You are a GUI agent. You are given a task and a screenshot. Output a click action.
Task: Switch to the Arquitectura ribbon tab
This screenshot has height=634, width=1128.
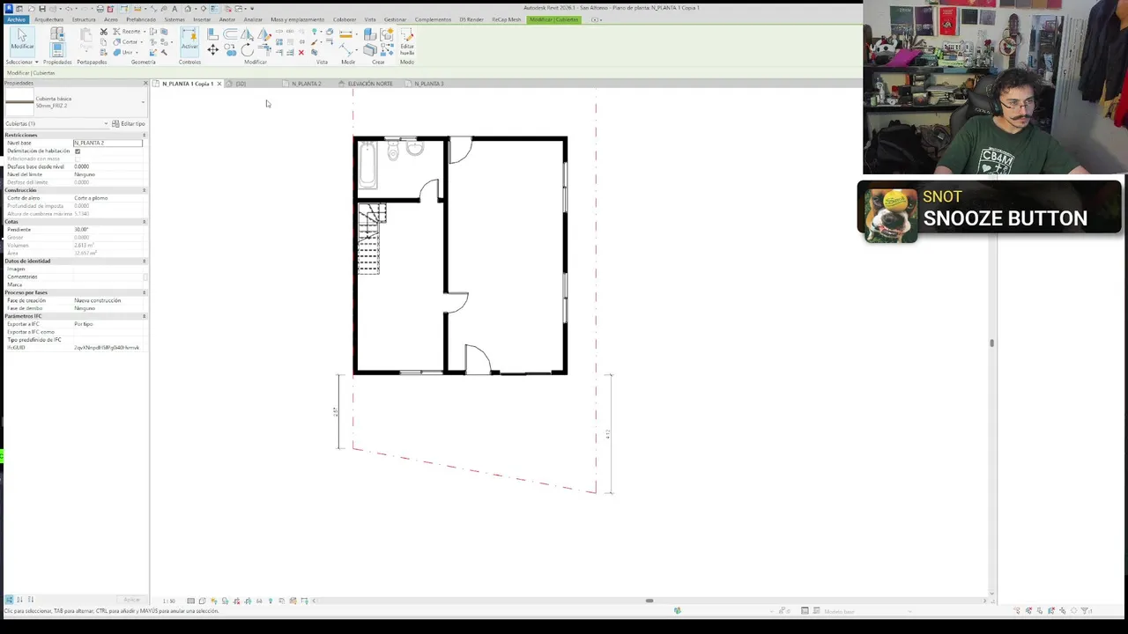48,19
